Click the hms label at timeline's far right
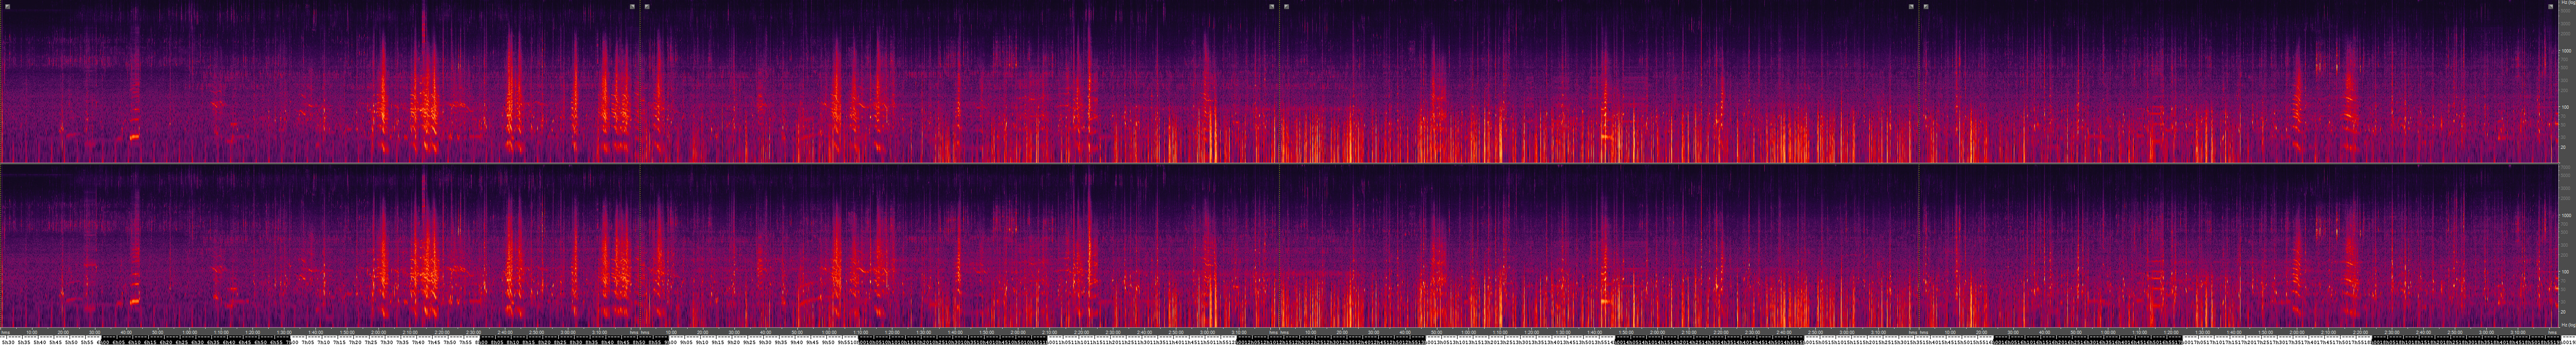 click(x=2552, y=332)
